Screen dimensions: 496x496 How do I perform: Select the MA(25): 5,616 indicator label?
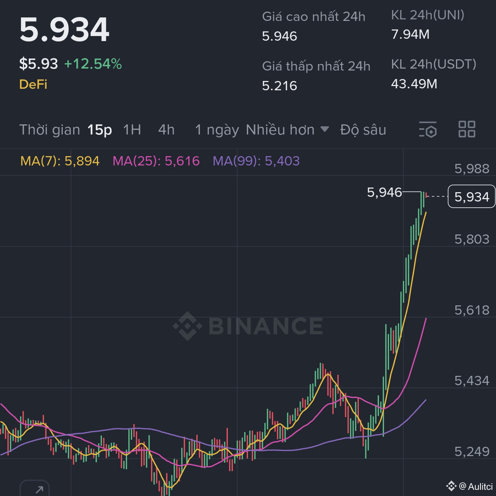[156, 161]
